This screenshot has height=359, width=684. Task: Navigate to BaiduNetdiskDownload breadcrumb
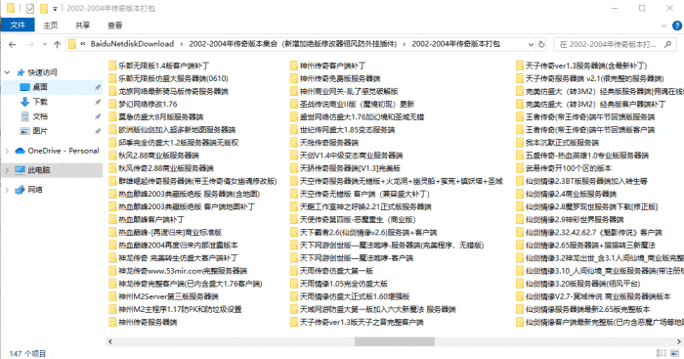coord(132,44)
